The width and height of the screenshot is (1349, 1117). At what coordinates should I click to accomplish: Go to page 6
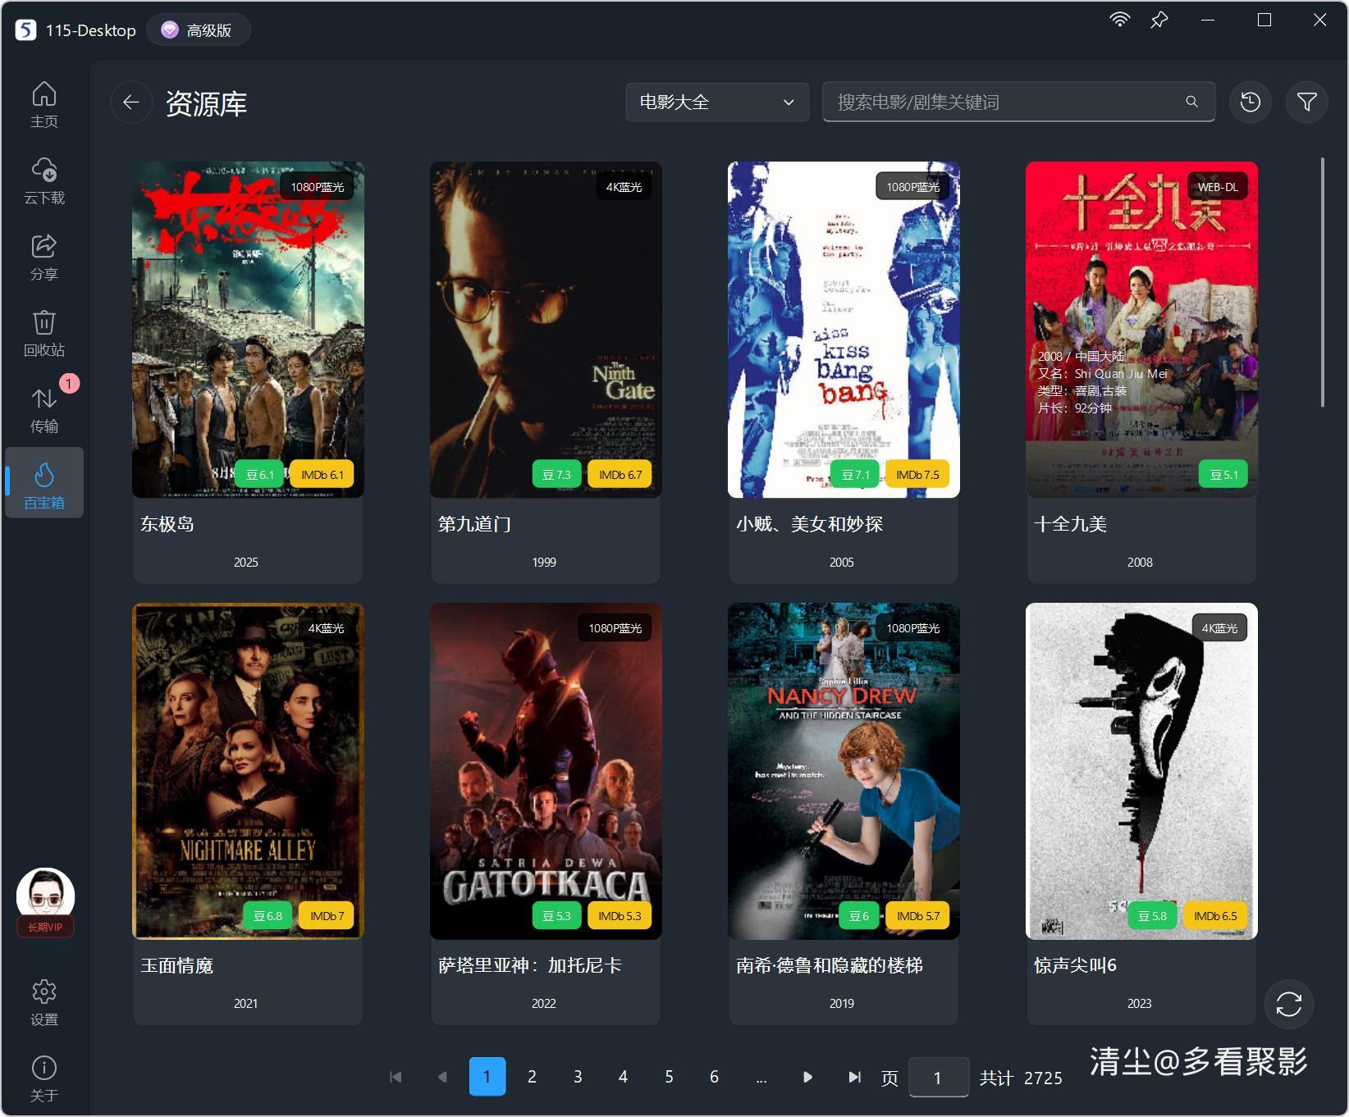[714, 1077]
